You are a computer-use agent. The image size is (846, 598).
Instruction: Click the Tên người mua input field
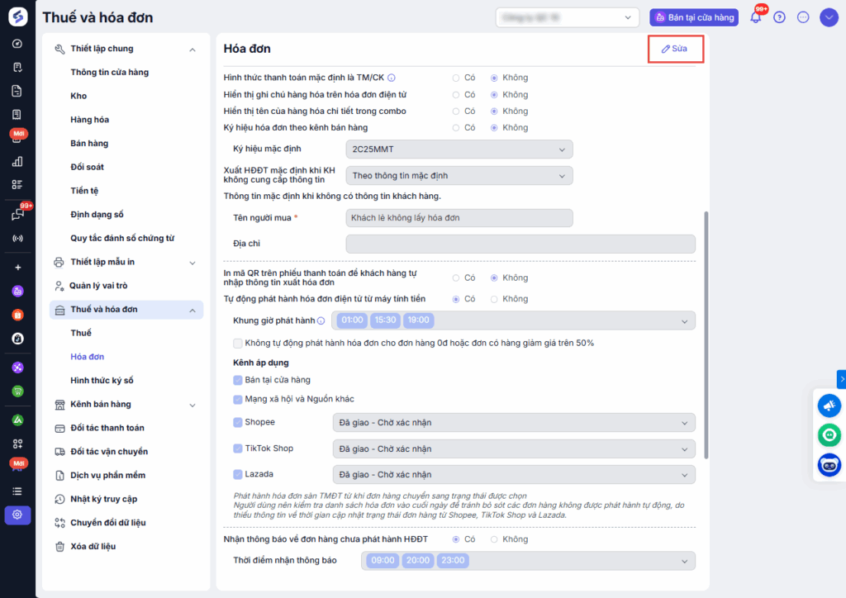click(x=459, y=218)
